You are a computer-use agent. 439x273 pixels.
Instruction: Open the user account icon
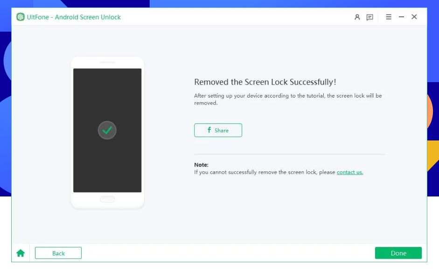[x=357, y=17]
